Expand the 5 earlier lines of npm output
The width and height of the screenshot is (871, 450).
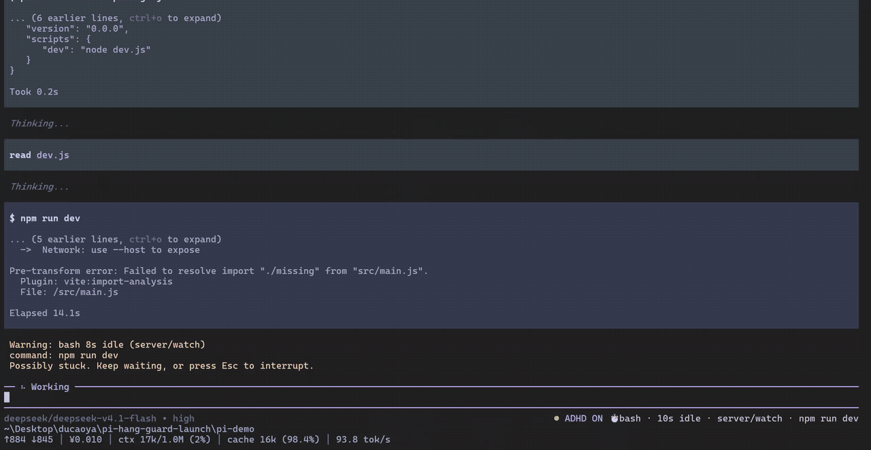click(116, 239)
